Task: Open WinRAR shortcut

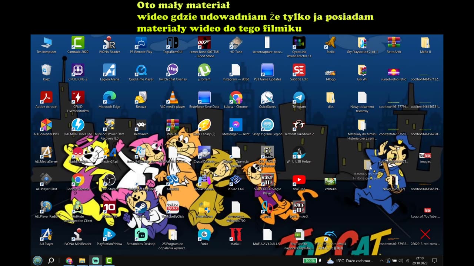Action: point(173,127)
